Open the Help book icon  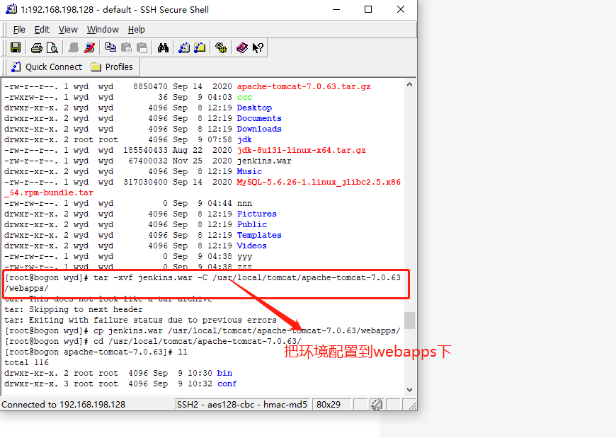pos(242,48)
